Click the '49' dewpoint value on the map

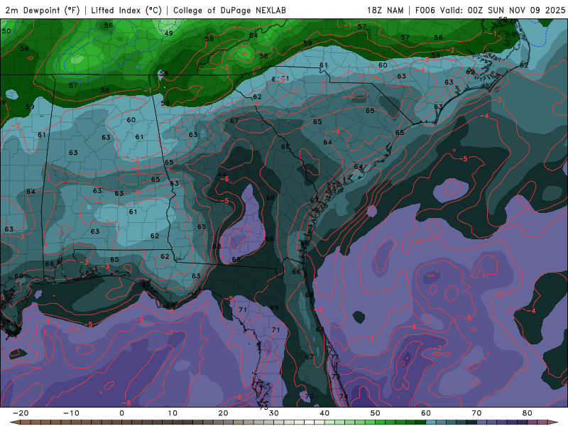[168, 33]
